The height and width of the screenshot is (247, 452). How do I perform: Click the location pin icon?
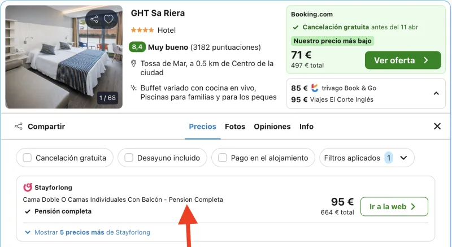click(x=133, y=63)
